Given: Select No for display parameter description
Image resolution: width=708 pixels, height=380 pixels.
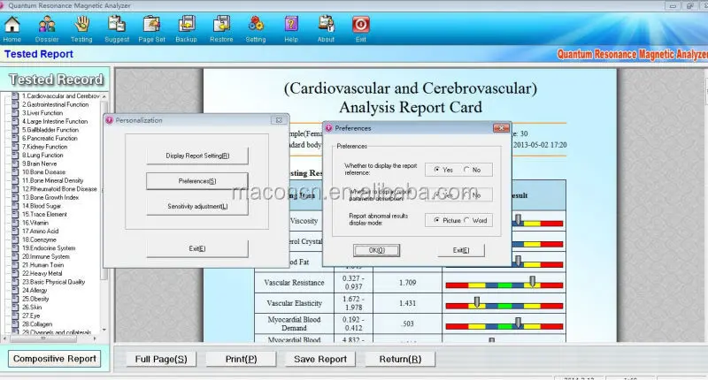Looking at the screenshot, I should coord(466,194).
